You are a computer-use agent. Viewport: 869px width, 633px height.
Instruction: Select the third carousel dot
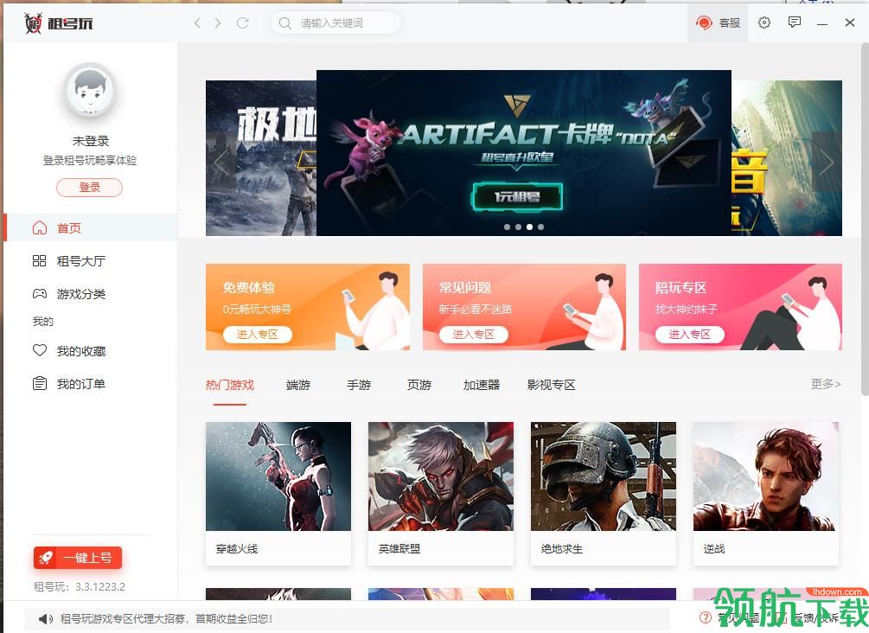point(529,227)
